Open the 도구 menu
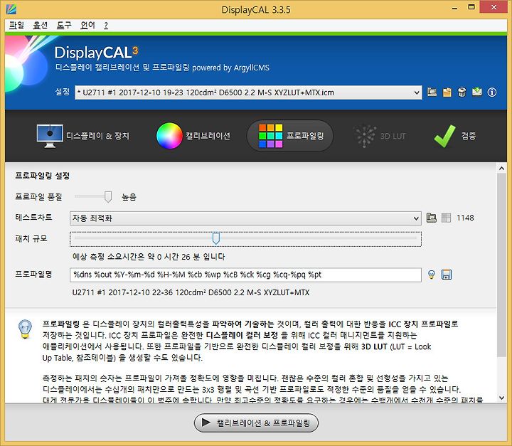The width and height of the screenshot is (512, 446). pos(64,26)
